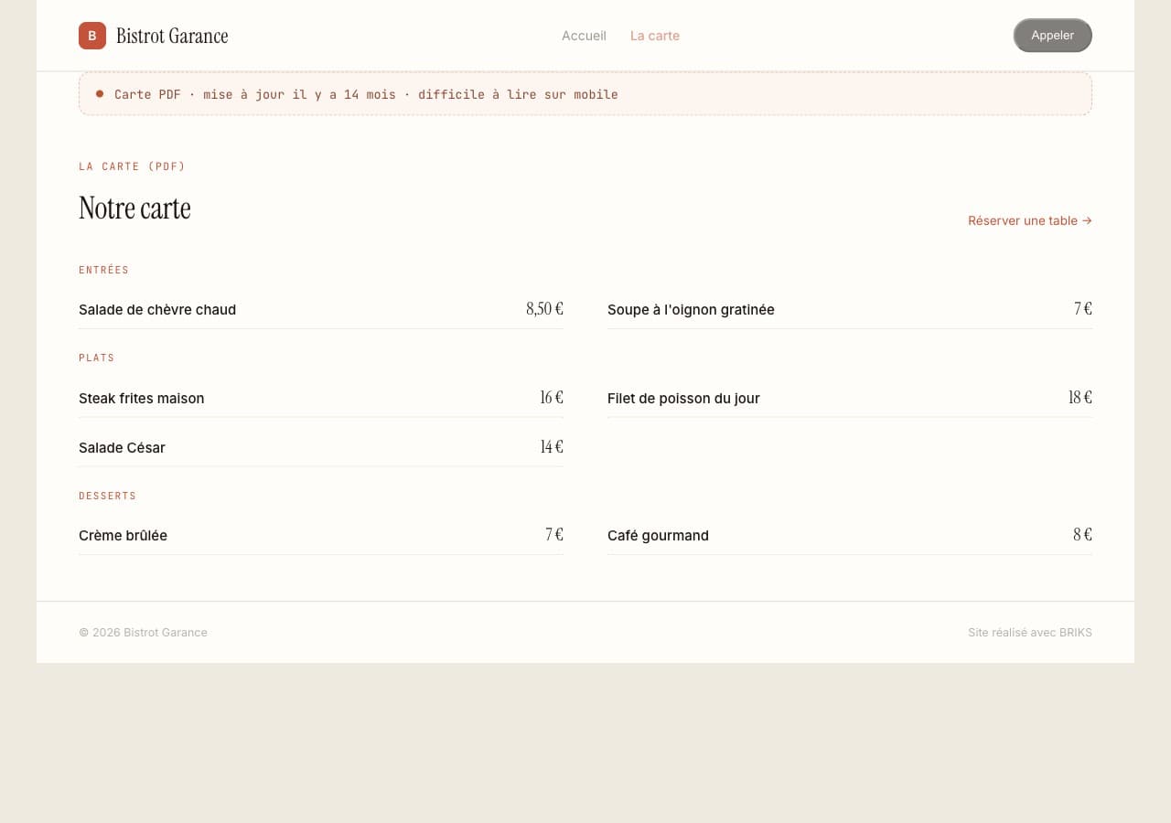Click Café gourmand item

658,536
